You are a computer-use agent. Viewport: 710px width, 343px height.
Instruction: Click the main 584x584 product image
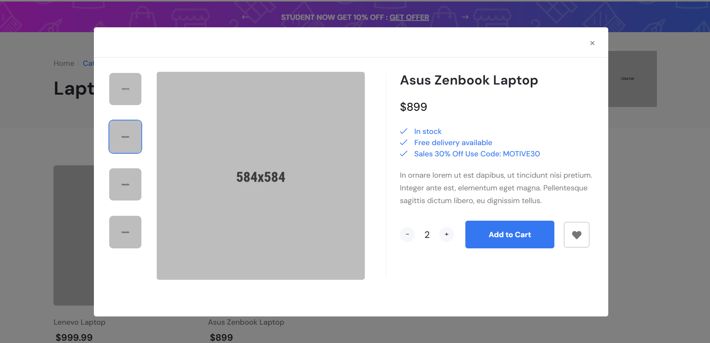pos(261,176)
